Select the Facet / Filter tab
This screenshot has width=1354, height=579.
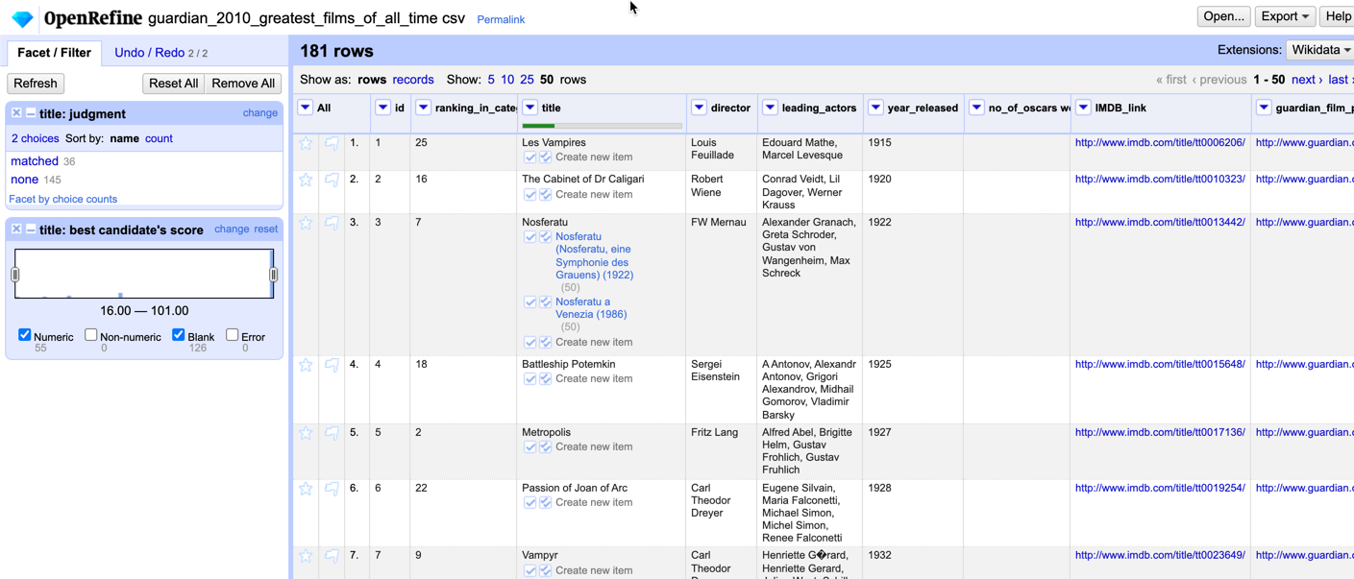pos(54,53)
